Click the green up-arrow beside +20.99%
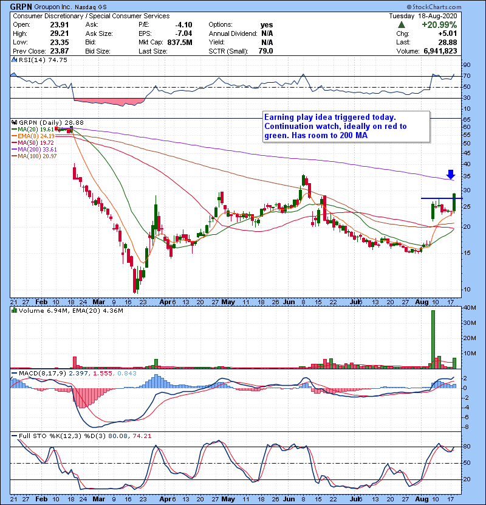This screenshot has height=505, width=486. 401,25
